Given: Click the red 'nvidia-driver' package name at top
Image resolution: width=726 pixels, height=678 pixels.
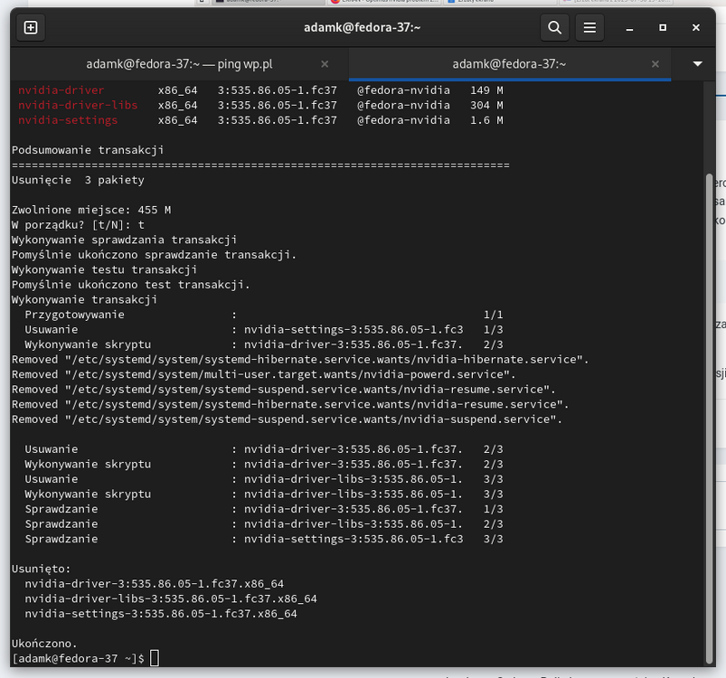Looking at the screenshot, I should coord(61,90).
